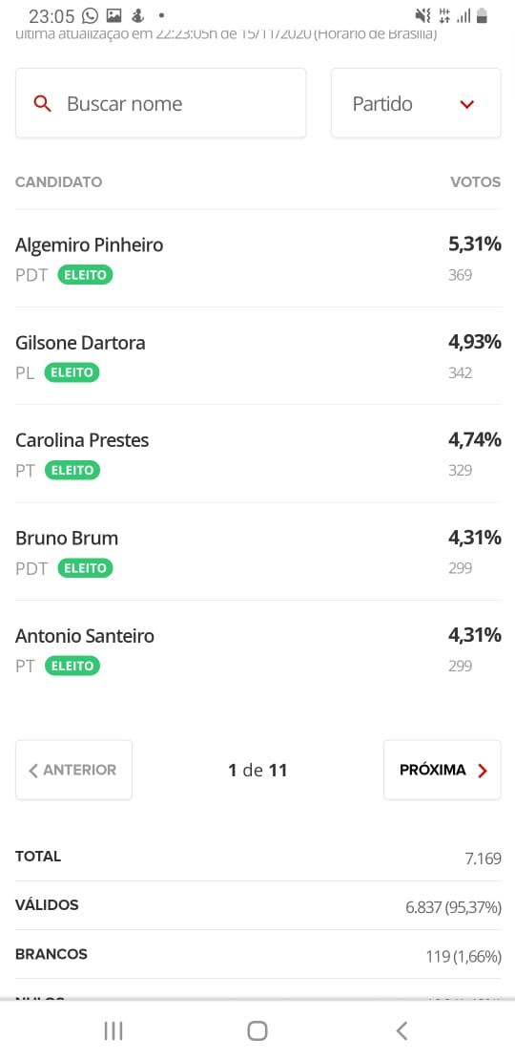Tap the Android back arrow icon
This screenshot has width=515, height=1060.
(x=402, y=1031)
